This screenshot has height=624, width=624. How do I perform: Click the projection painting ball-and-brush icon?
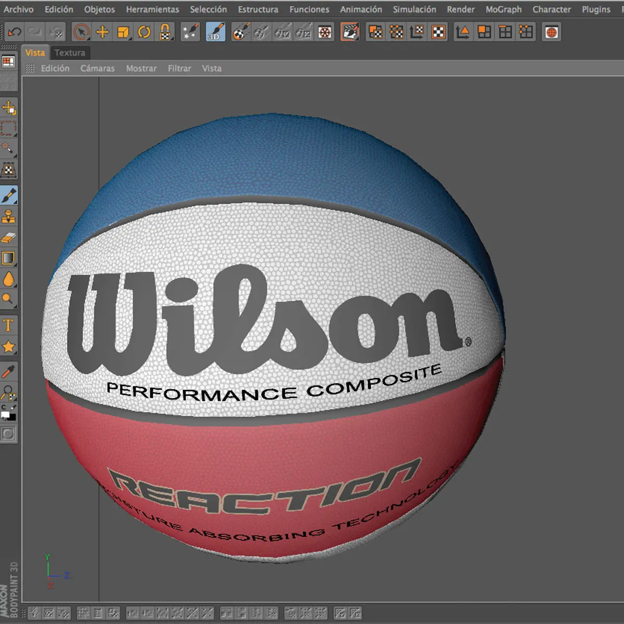pos(240,32)
